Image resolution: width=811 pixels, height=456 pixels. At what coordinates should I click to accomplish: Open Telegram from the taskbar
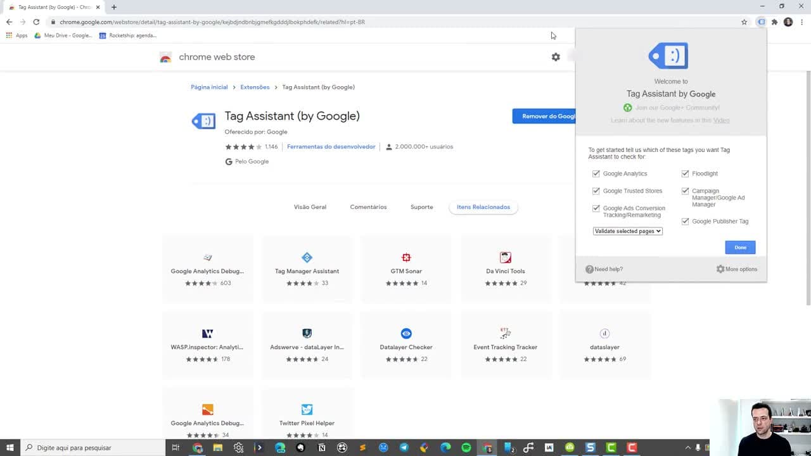pyautogui.click(x=404, y=448)
